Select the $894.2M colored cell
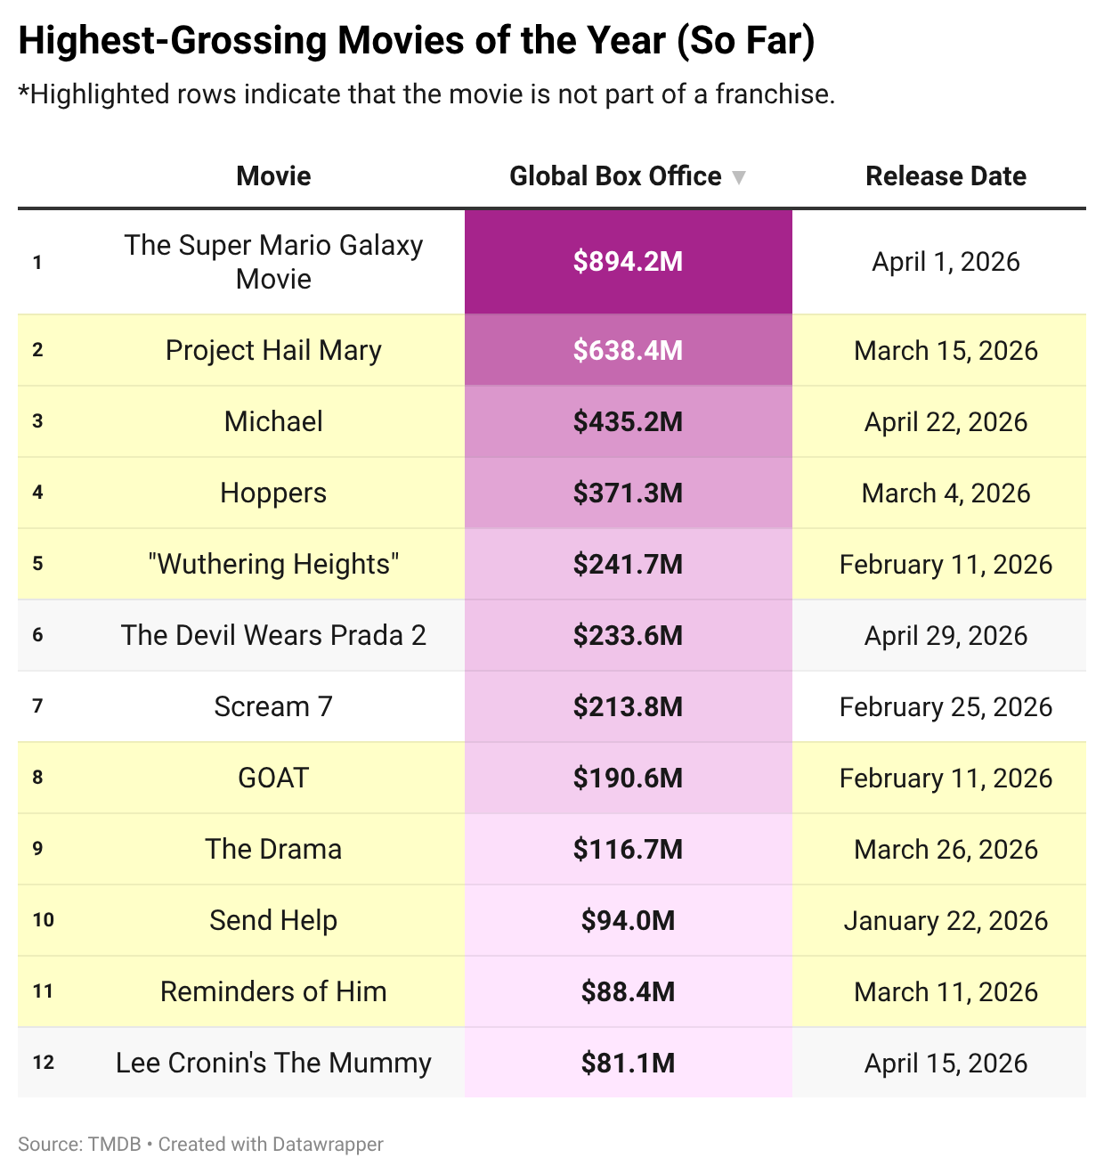 click(628, 262)
